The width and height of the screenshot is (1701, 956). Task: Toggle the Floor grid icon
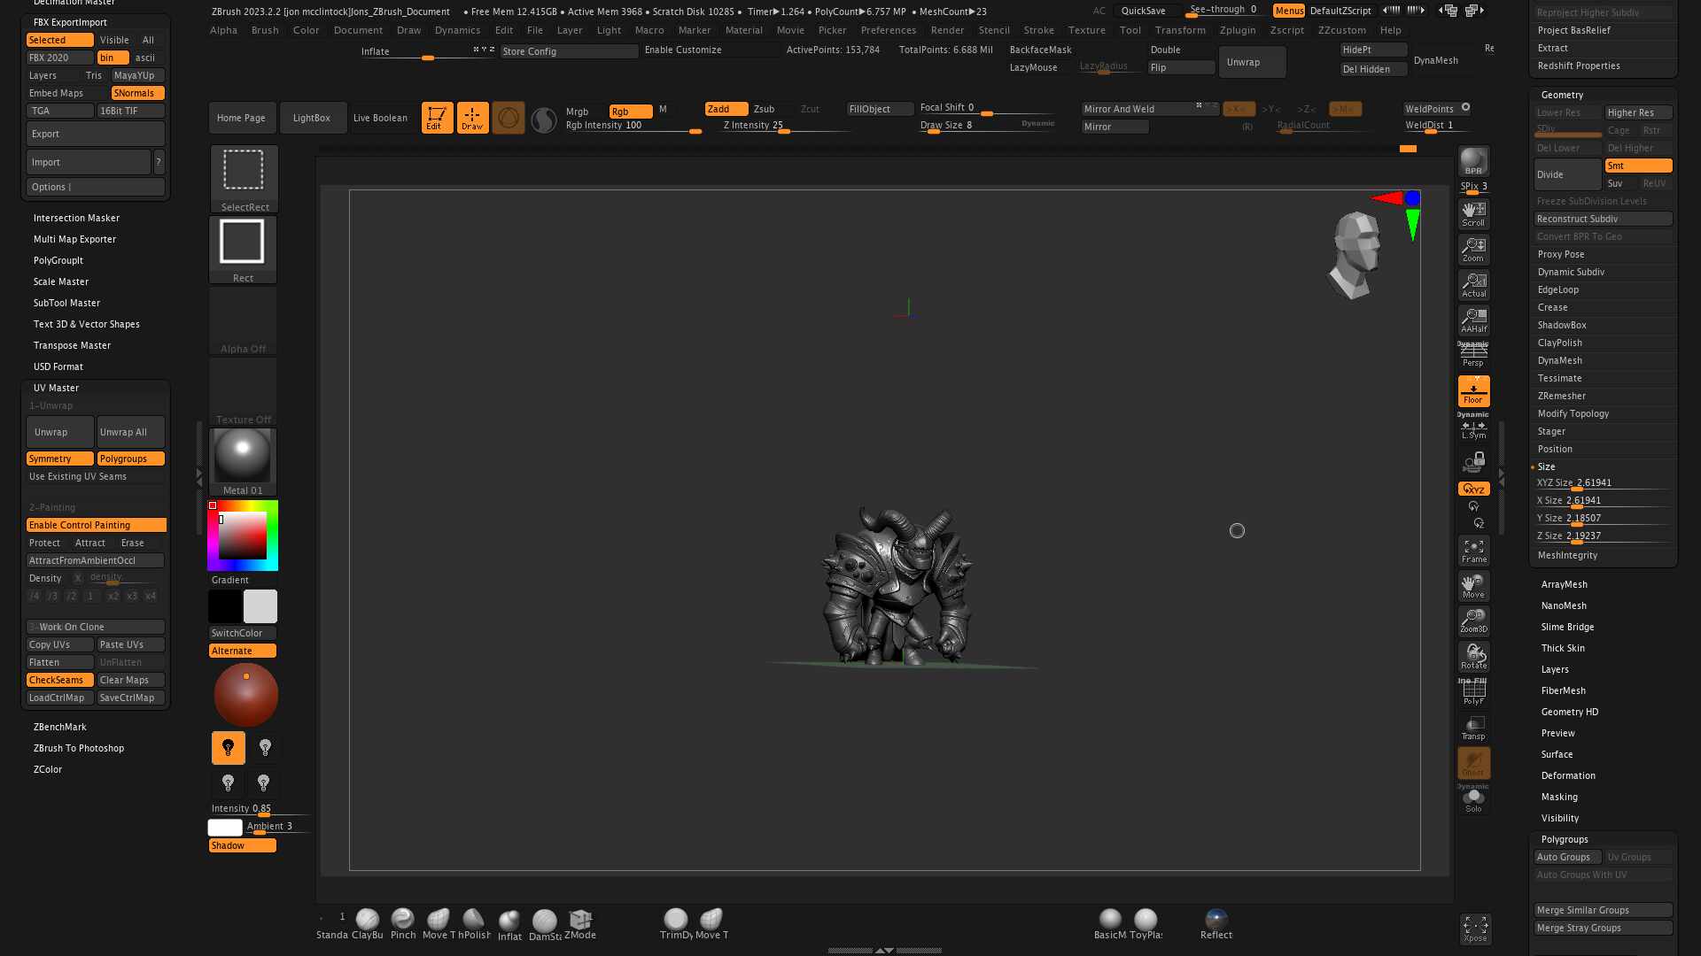[1473, 389]
